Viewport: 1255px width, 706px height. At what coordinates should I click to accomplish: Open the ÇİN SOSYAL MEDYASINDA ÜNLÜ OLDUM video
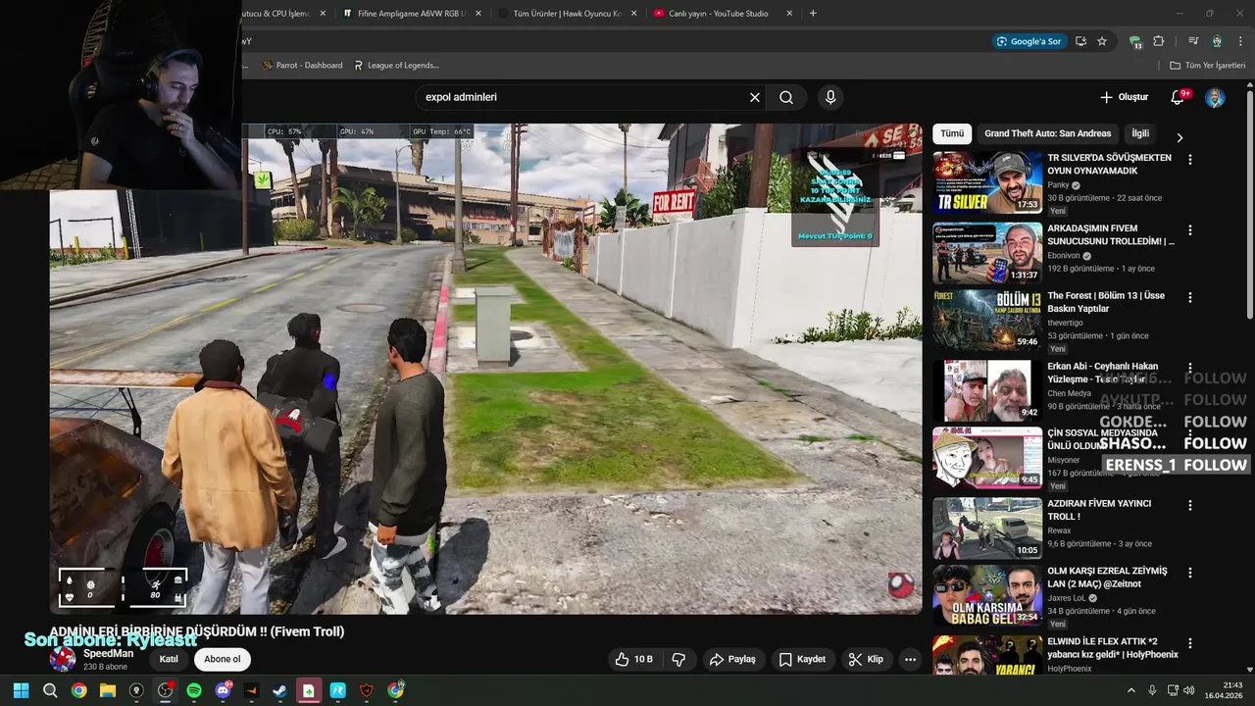click(987, 457)
